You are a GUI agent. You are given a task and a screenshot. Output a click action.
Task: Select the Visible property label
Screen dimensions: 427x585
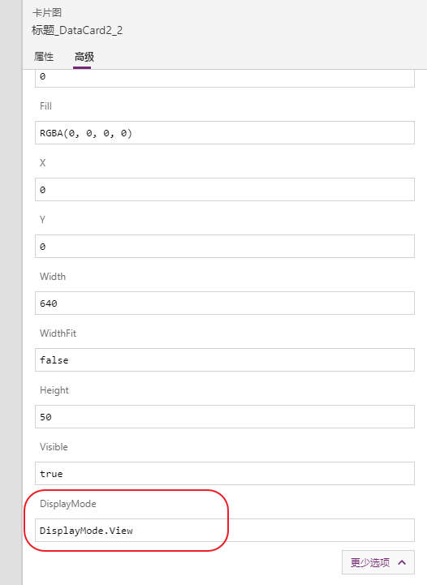[x=54, y=447]
